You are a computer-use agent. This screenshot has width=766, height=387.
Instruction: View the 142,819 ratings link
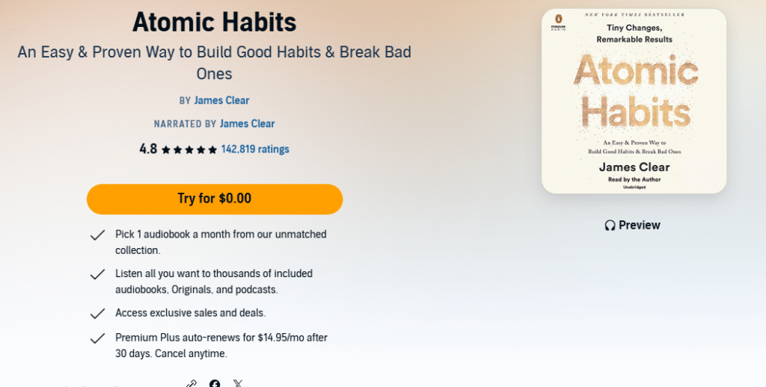point(255,149)
